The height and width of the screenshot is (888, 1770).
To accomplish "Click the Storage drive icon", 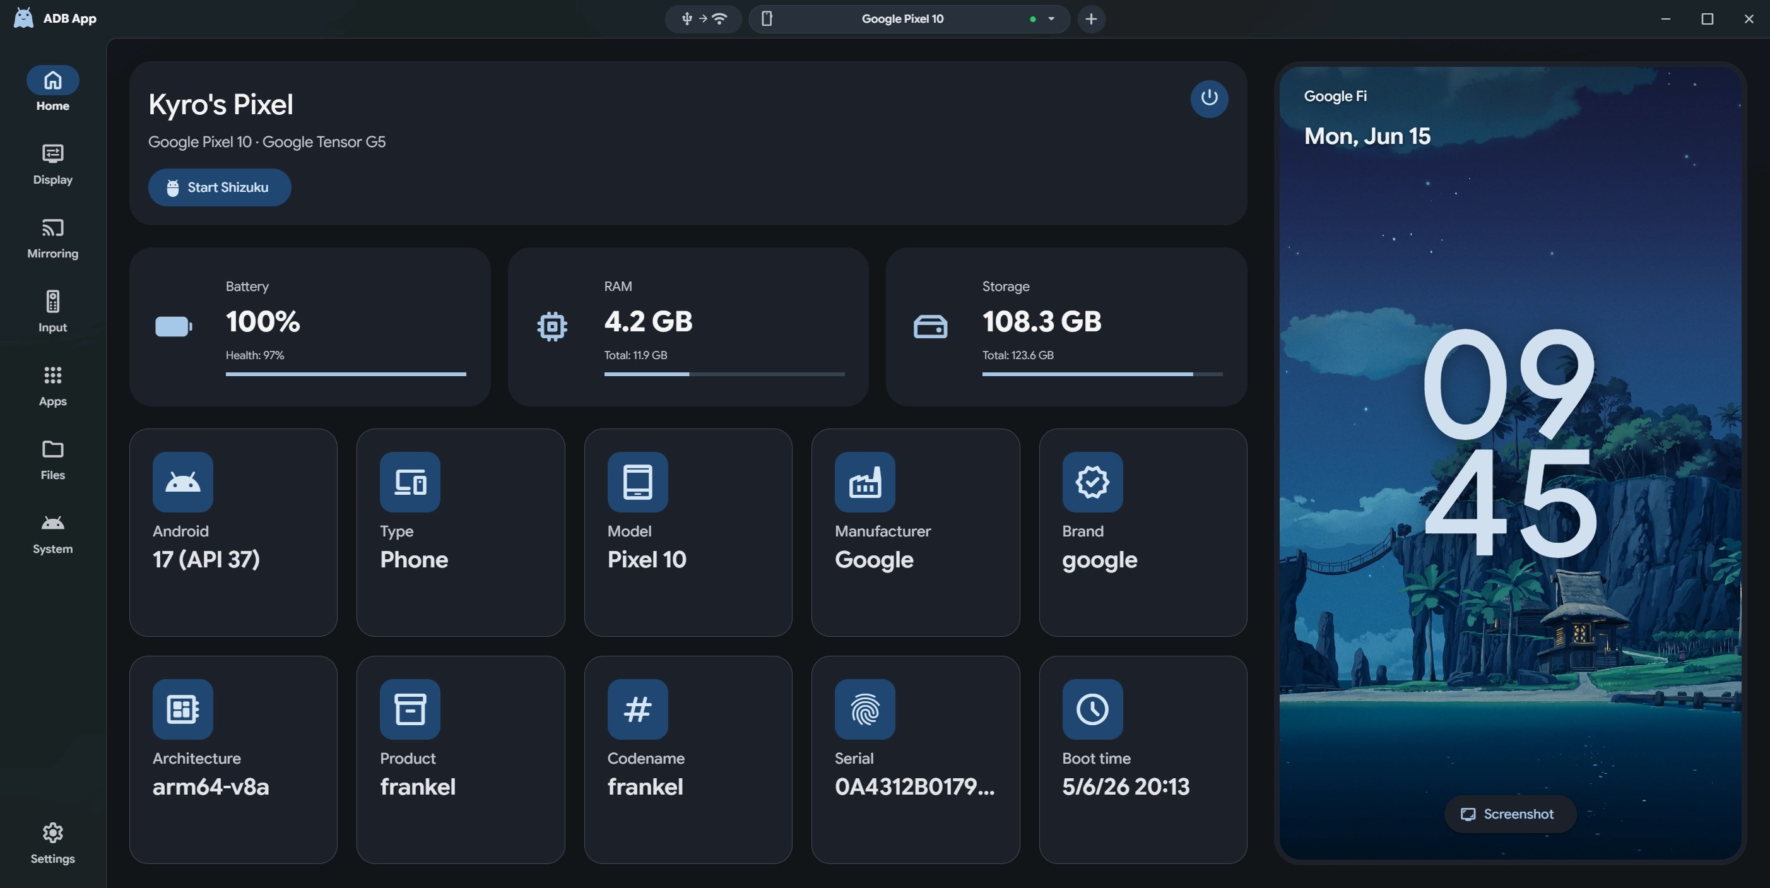I will click(930, 326).
